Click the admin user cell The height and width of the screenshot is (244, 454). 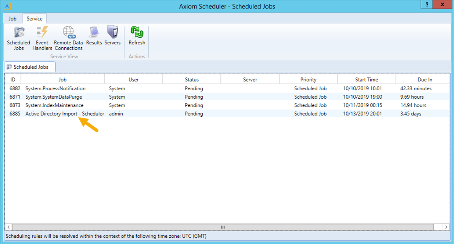tap(116, 114)
